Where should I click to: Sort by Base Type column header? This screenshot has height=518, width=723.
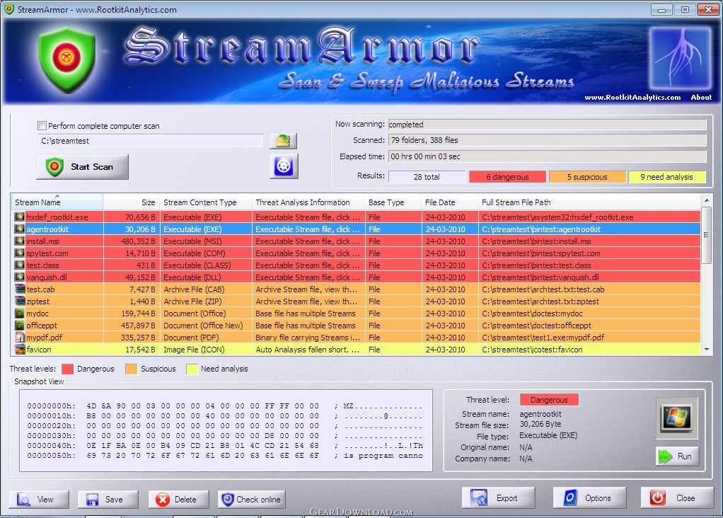point(393,202)
